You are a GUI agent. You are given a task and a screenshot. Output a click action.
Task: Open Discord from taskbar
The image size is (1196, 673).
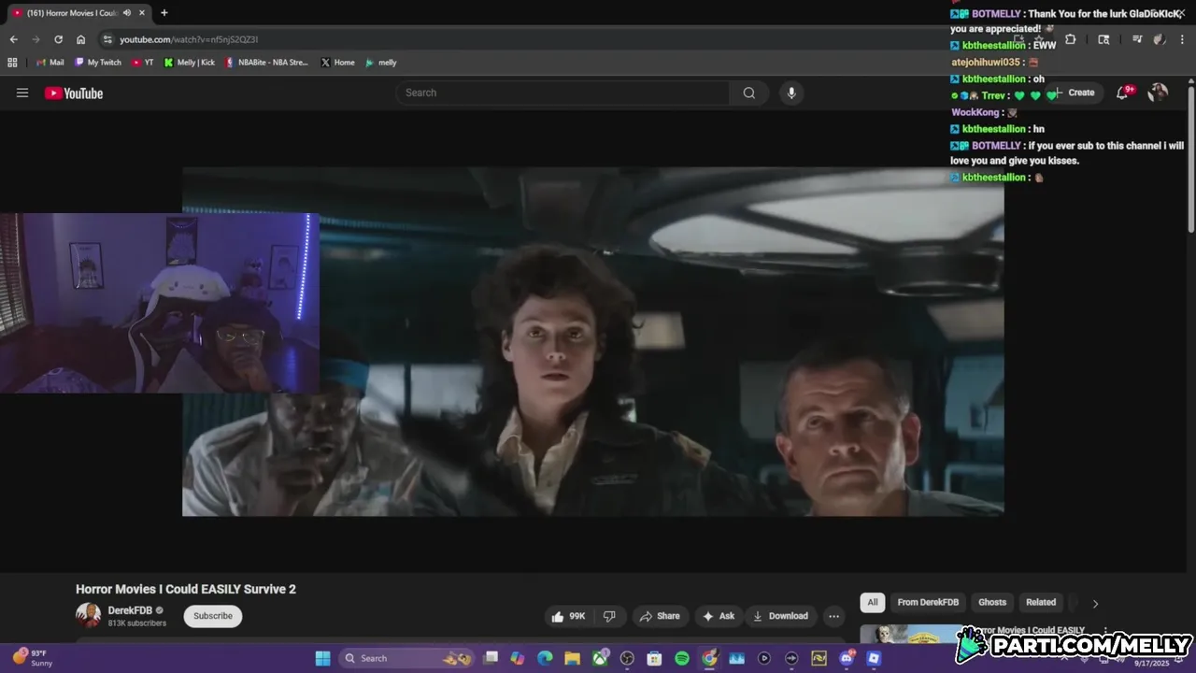click(x=847, y=658)
